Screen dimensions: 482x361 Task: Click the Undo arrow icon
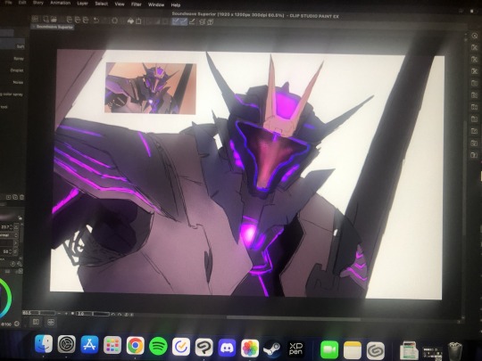[x=96, y=21]
